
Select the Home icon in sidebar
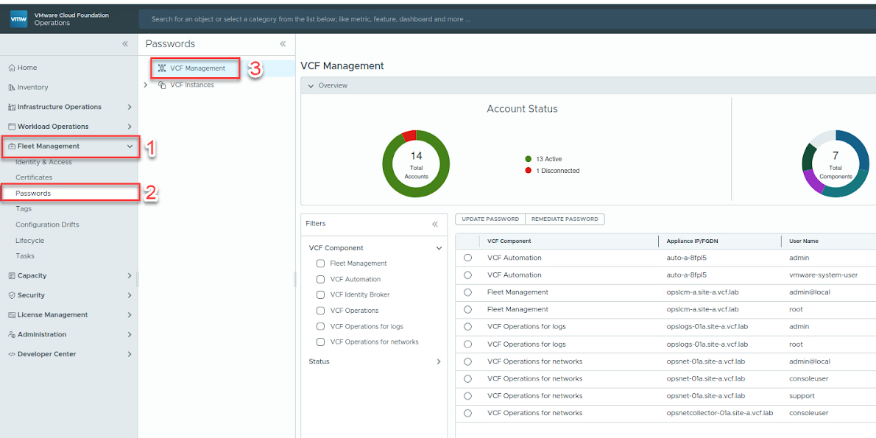click(11, 67)
